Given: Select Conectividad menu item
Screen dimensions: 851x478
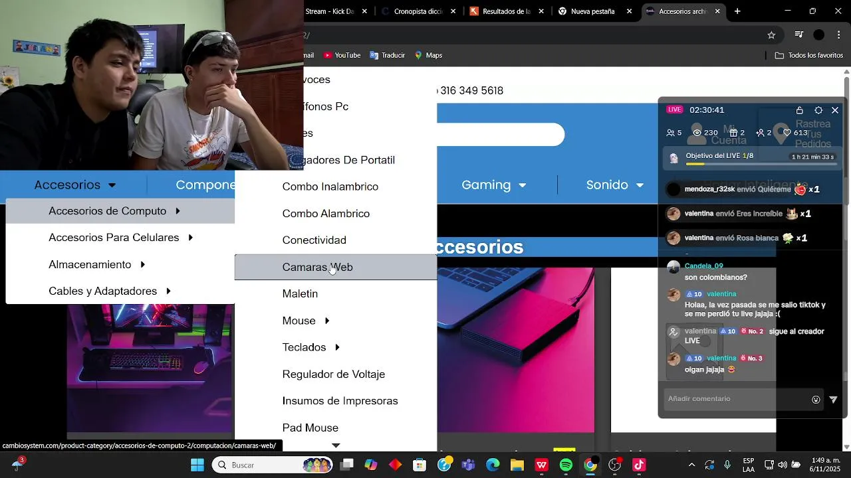Looking at the screenshot, I should point(336,240).
